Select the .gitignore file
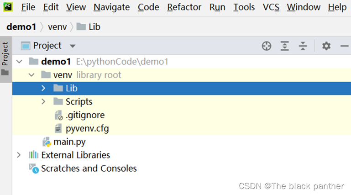Viewport: 351px width, 195px height. coord(84,115)
